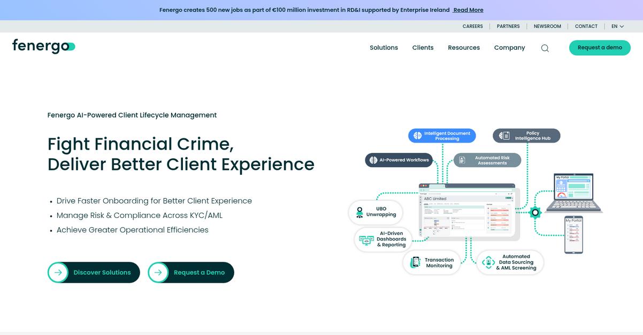
Task: Open the Contact link
Action: click(586, 26)
